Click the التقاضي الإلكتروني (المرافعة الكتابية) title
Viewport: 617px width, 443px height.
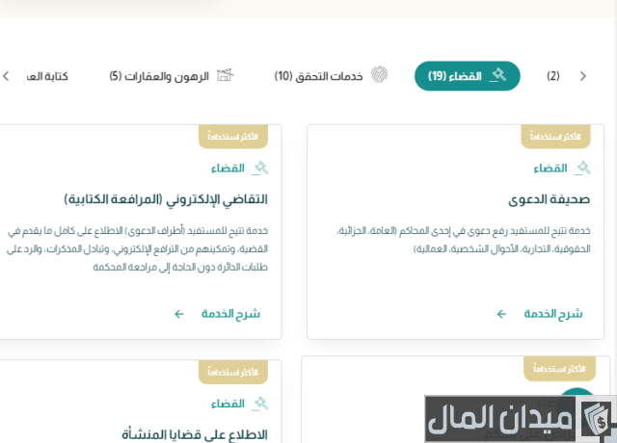click(166, 199)
